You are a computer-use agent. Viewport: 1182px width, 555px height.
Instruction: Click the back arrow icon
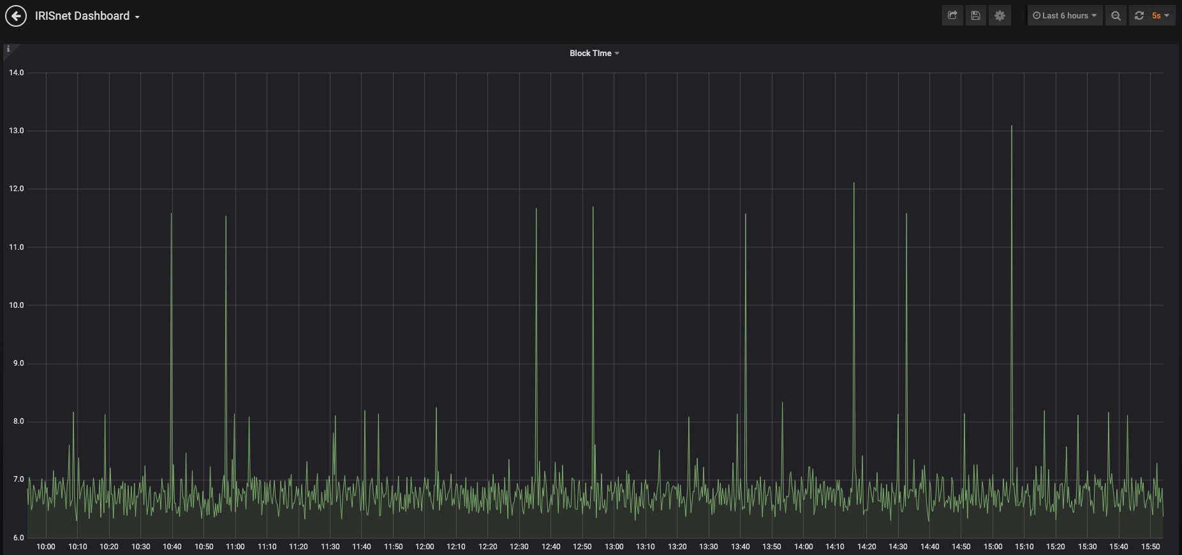(x=16, y=16)
